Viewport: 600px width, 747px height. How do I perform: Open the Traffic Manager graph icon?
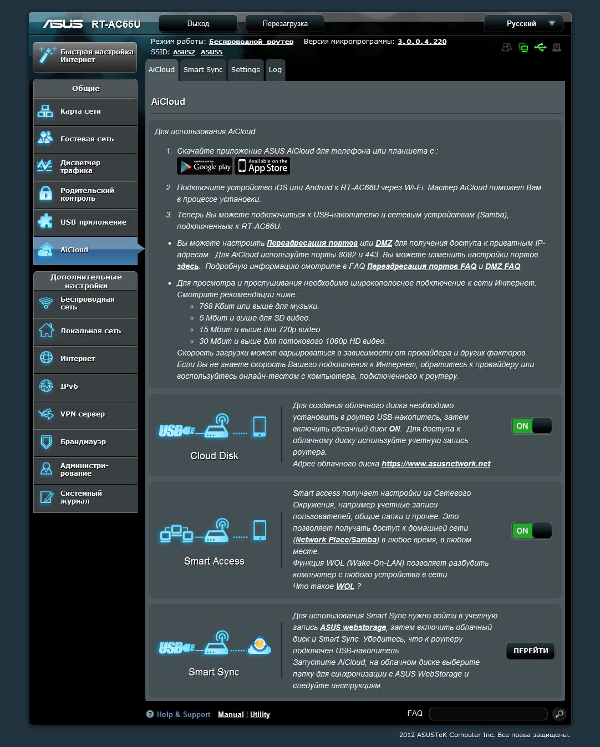tap(45, 166)
